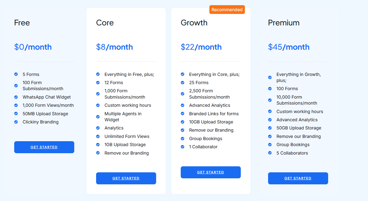Viewport: 368px width, 201px height.
Task: Click the checkmark next to WhatsApp Chat Widget
Action: (x=16, y=97)
